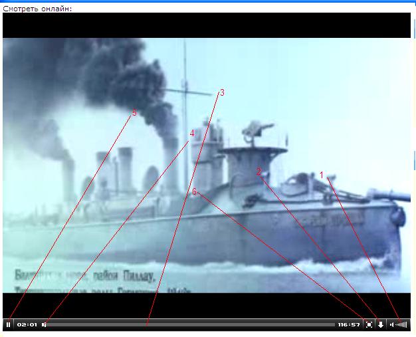Set the volume using the volume bars
Screen dimensions: 416x337
(401, 324)
